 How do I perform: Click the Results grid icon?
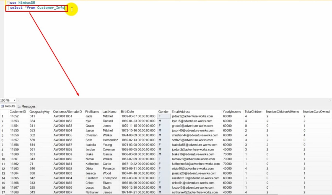click(x=2, y=106)
